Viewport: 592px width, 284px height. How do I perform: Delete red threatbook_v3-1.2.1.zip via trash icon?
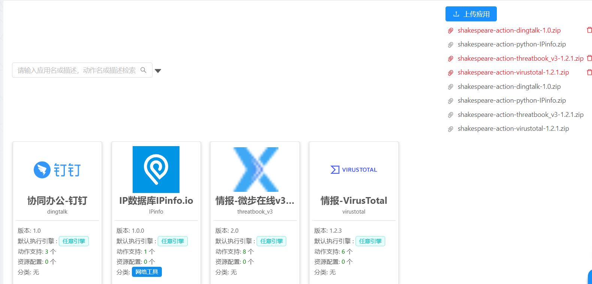(589, 58)
